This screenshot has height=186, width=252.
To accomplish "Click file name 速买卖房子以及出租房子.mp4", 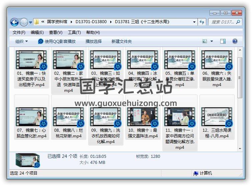I will coord(31,82).
